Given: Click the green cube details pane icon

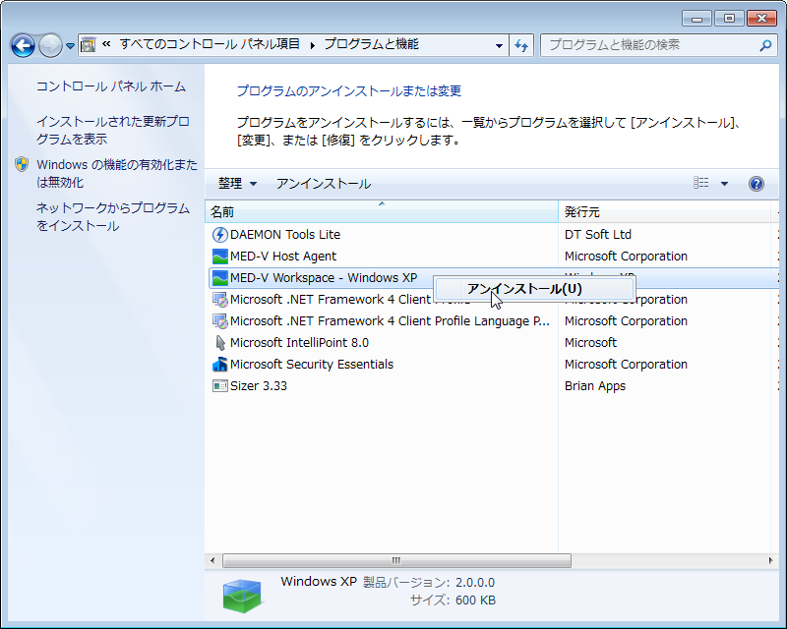Looking at the screenshot, I should (242, 596).
